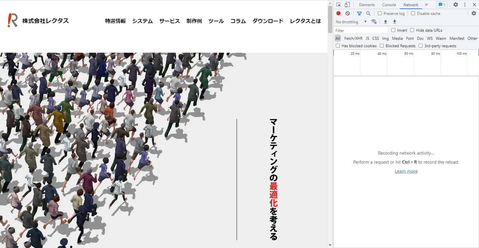Clear the network log
Screen dimensions: 479x248
347,13
